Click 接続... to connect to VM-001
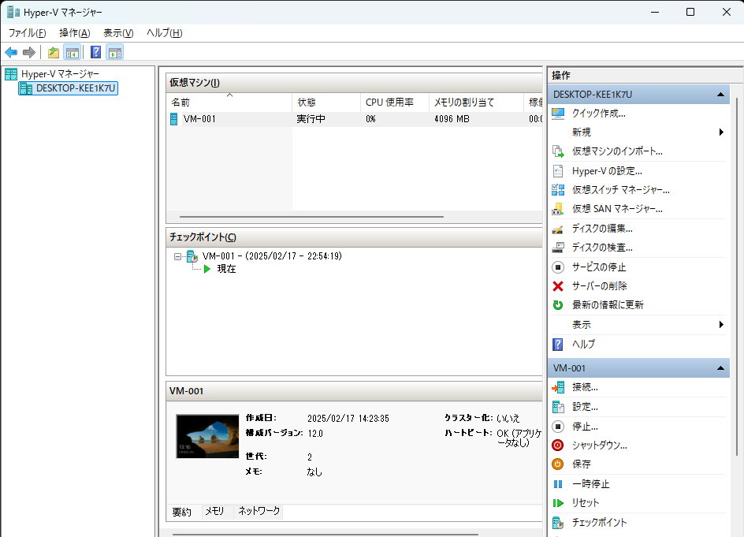 point(585,387)
